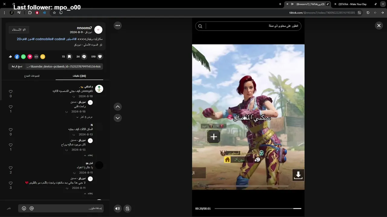Screen dimensions: 387x217
Task: Mute the video with speaker icon
Action: coord(118,208)
